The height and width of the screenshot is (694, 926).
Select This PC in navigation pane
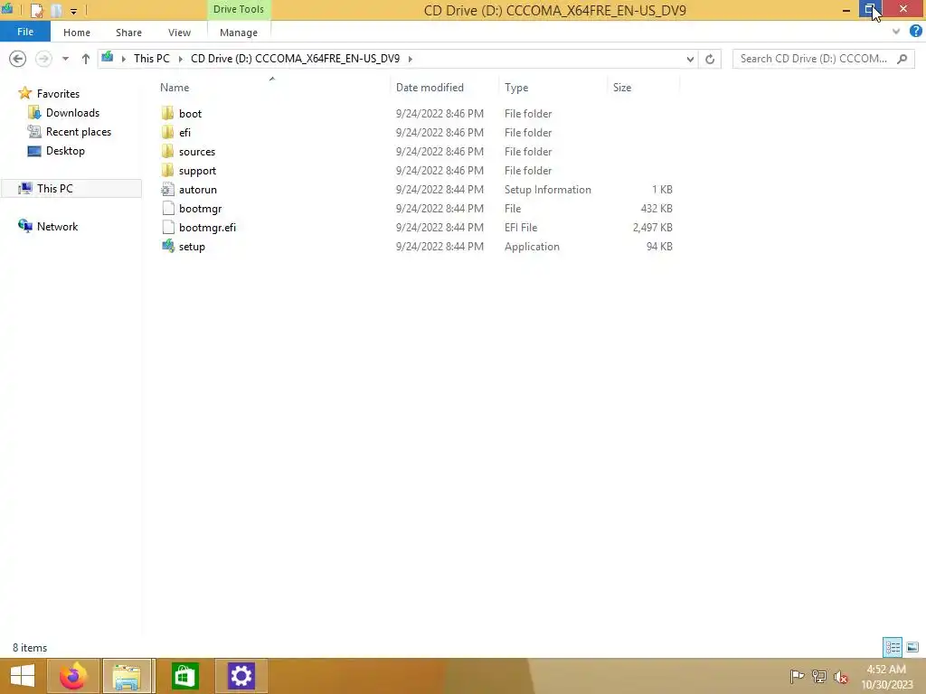tap(71, 188)
